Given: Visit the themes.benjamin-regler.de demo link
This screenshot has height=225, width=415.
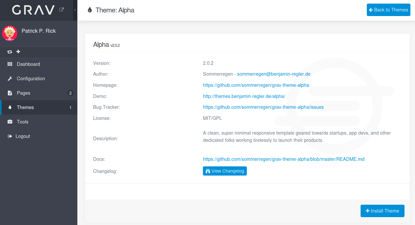Looking at the screenshot, I should point(244,96).
